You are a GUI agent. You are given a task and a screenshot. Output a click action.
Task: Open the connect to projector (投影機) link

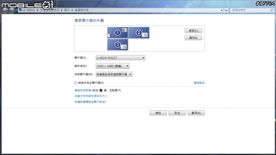83,90
